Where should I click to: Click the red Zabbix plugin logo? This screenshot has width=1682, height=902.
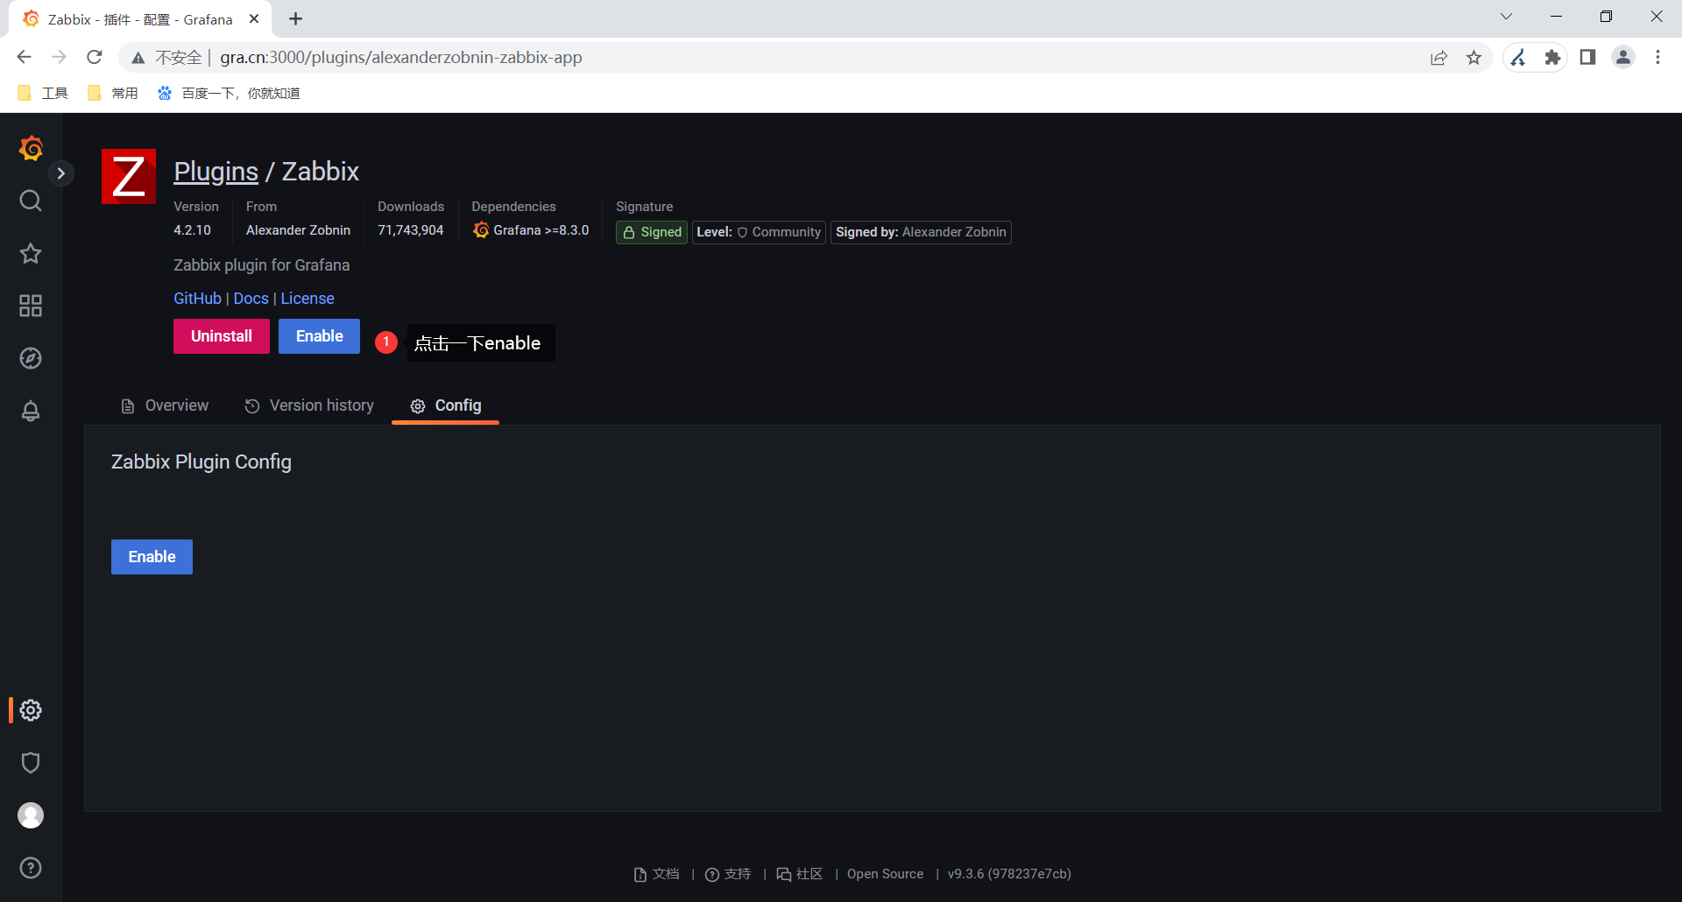(x=129, y=176)
